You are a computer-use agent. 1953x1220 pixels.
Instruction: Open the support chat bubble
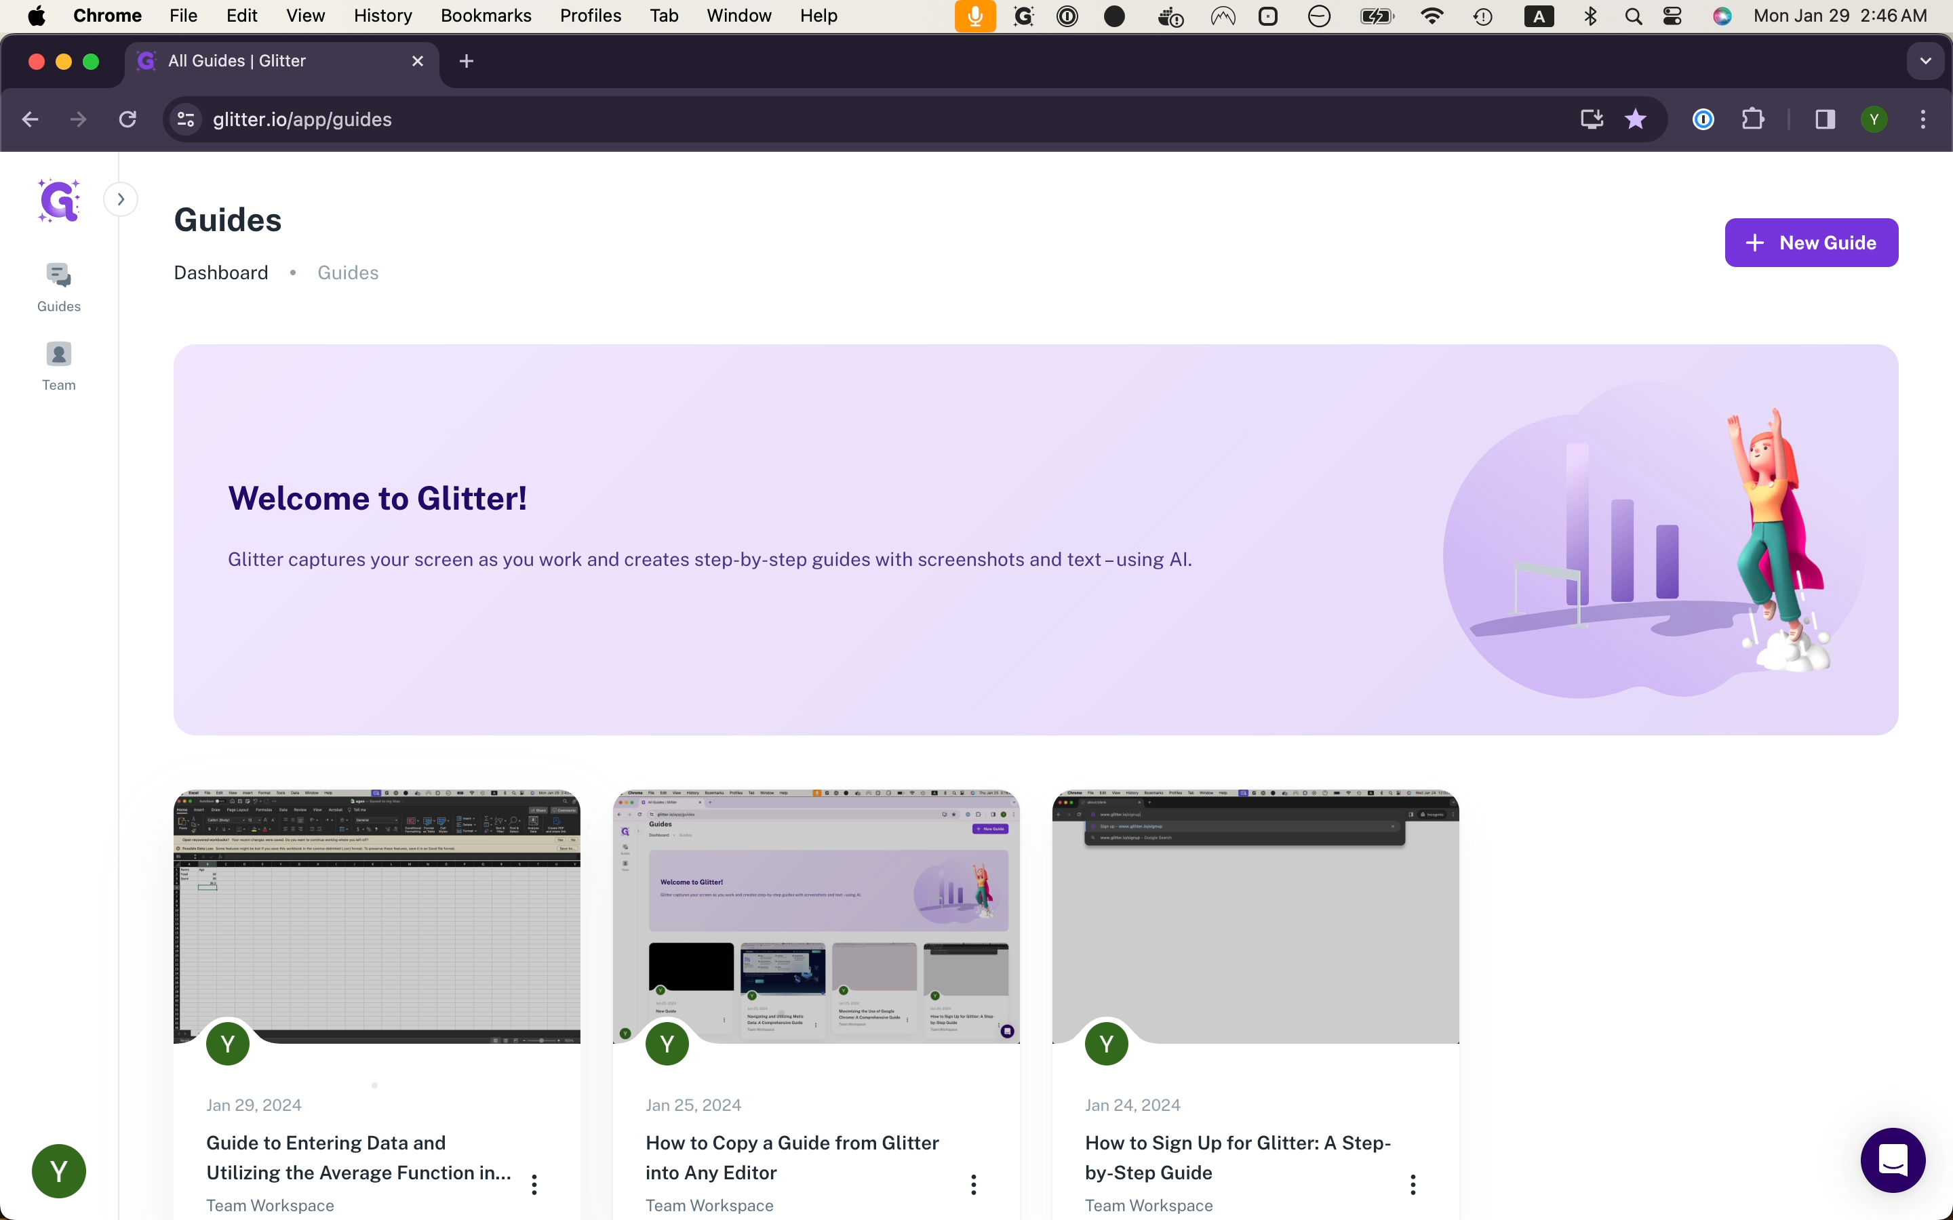1893,1160
